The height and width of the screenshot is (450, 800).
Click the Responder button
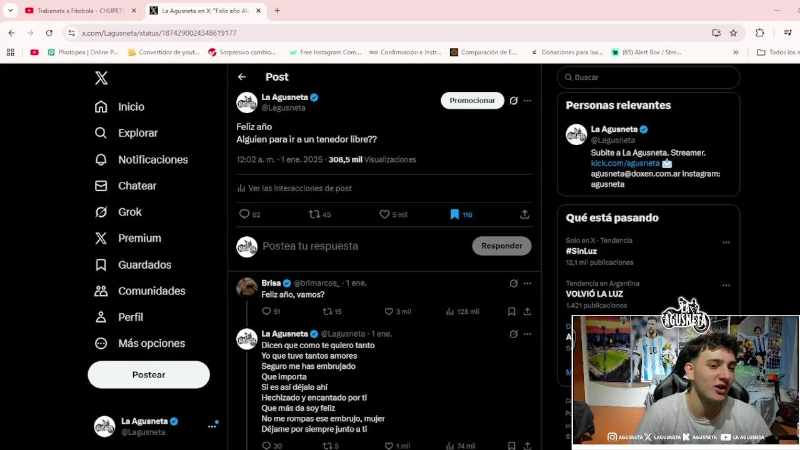click(x=502, y=246)
